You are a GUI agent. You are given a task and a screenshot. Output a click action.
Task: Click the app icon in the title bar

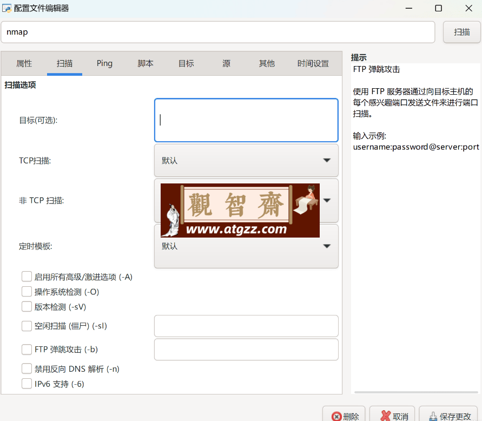7,8
